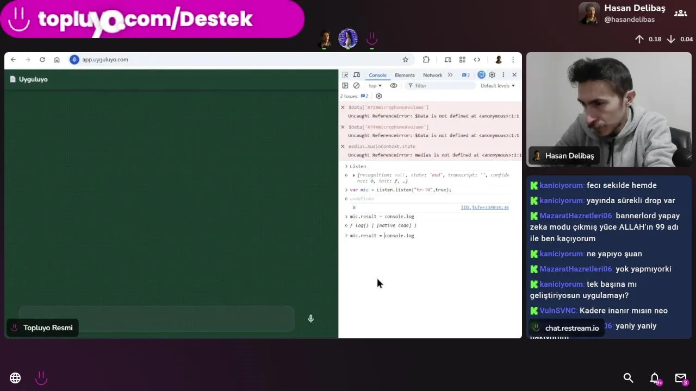Close the DevTools panel
696x391 pixels.
[514, 75]
